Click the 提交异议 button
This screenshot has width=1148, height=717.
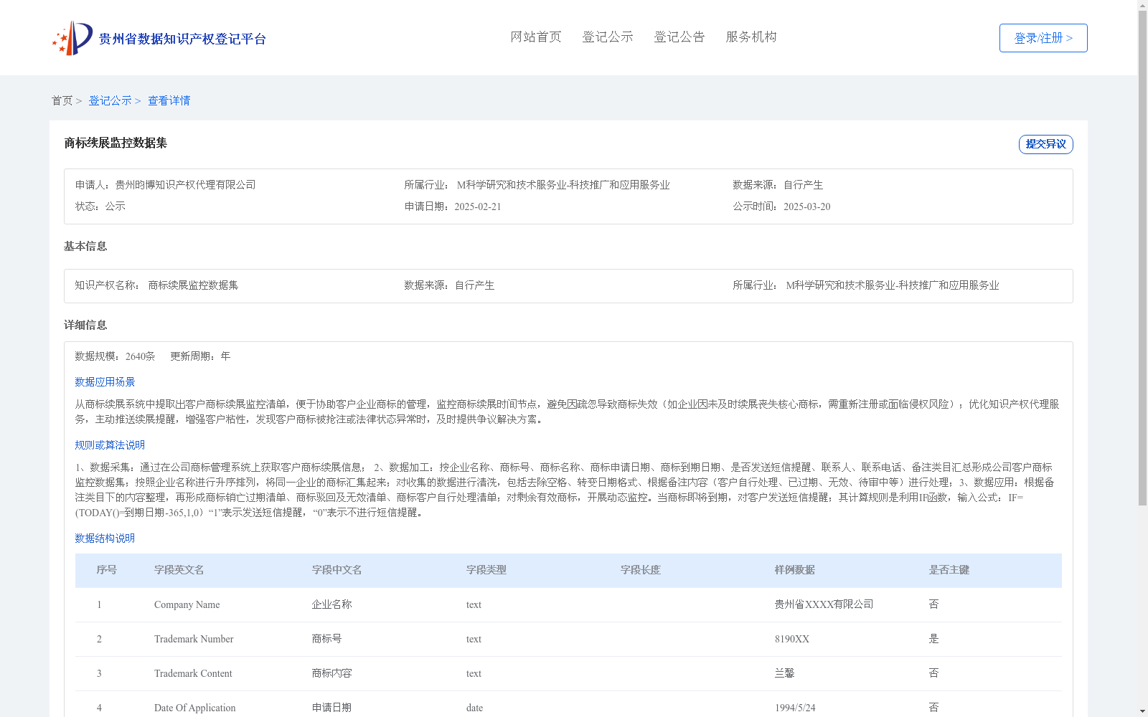pos(1046,144)
